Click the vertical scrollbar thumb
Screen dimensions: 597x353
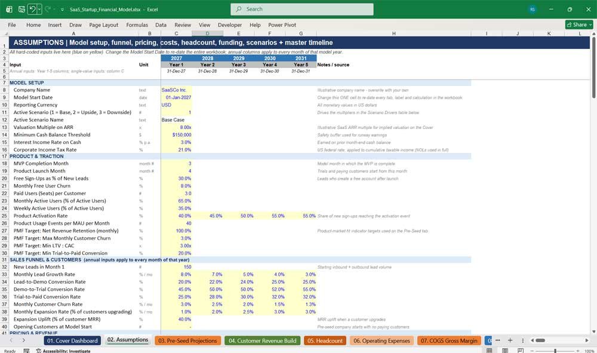coord(593,67)
